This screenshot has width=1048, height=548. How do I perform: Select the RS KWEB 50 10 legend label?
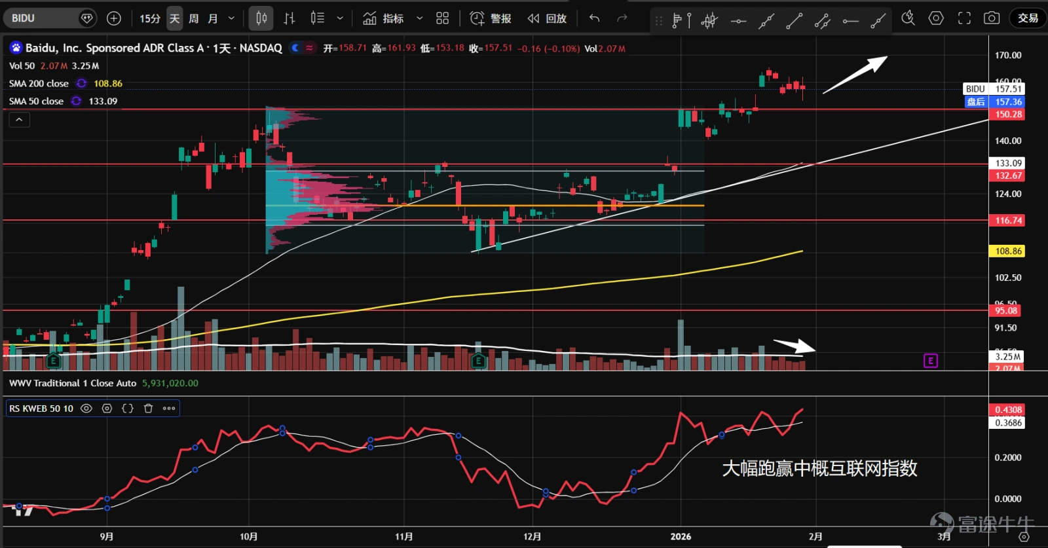(x=41, y=409)
